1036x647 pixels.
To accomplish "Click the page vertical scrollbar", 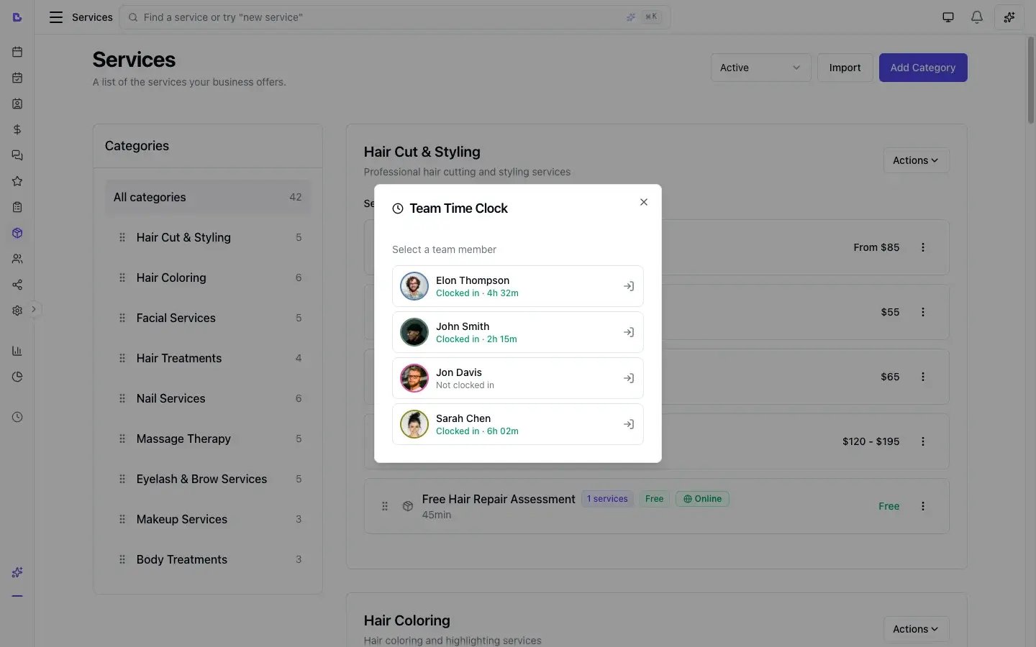I will click(x=1030, y=81).
